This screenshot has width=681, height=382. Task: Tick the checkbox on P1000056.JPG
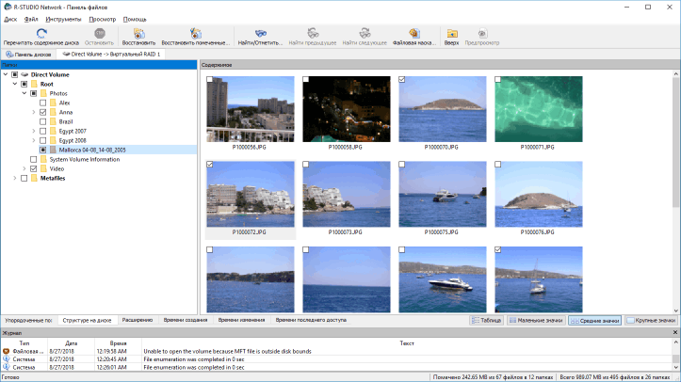coord(210,79)
